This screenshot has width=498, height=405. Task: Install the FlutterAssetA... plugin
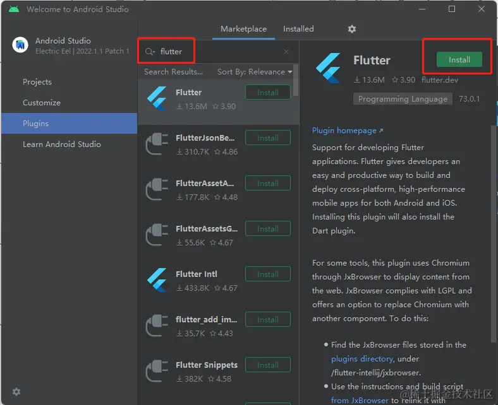(268, 184)
